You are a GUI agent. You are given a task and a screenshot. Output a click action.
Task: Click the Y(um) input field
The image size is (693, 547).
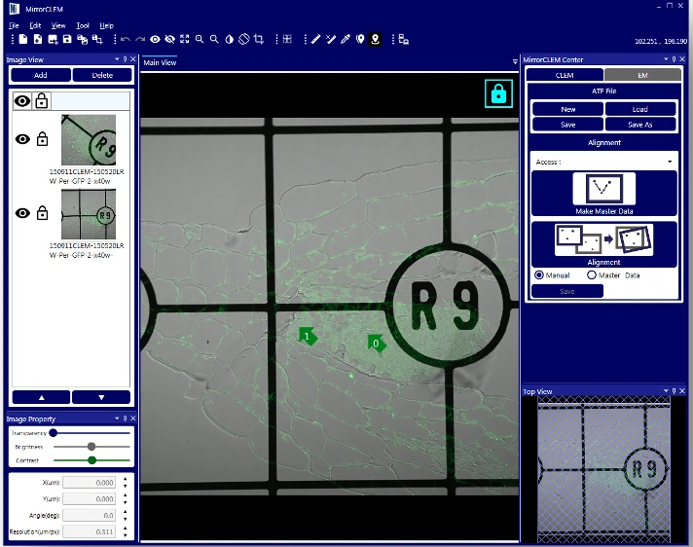coord(89,499)
